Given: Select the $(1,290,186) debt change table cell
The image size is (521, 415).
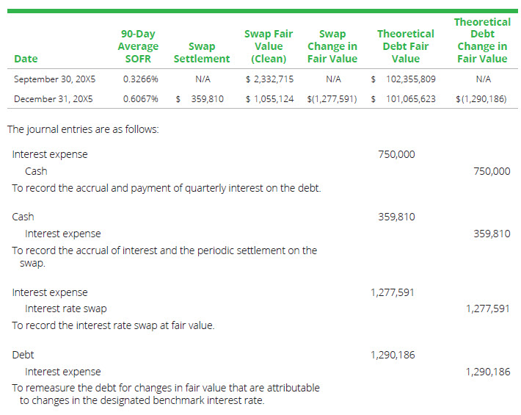Looking at the screenshot, I should (481, 98).
